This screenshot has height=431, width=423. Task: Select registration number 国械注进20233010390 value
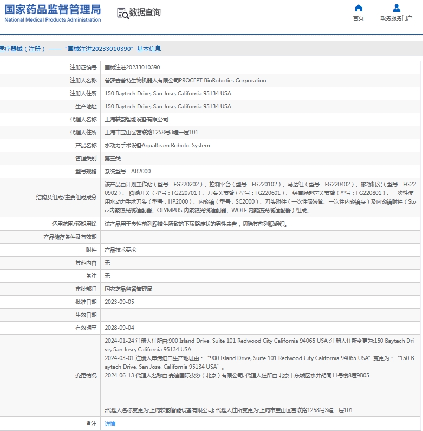click(x=132, y=67)
